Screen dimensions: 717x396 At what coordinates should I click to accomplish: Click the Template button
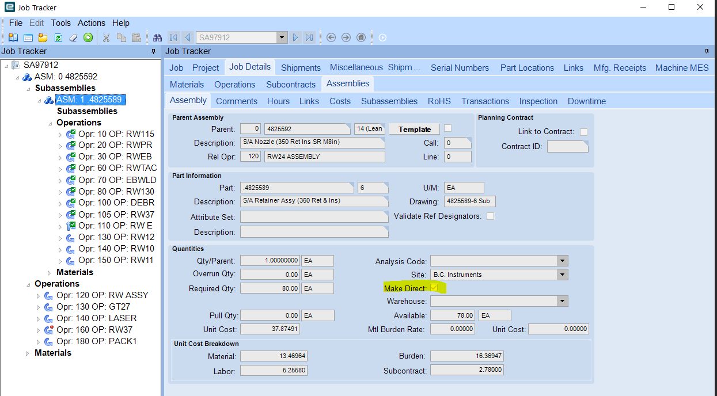pyautogui.click(x=415, y=129)
